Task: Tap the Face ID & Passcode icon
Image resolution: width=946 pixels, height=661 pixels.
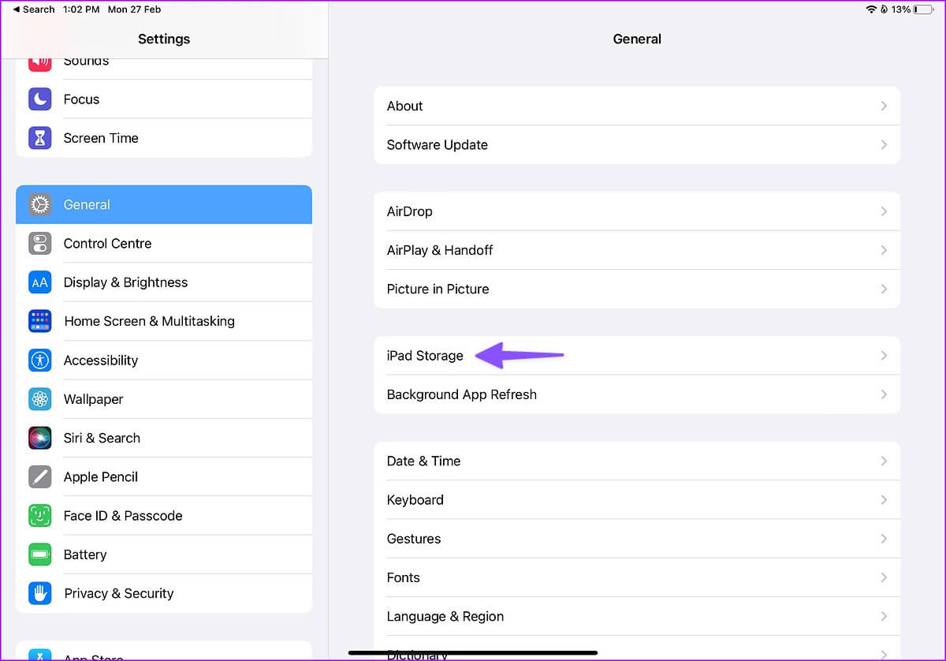Action: [x=40, y=516]
